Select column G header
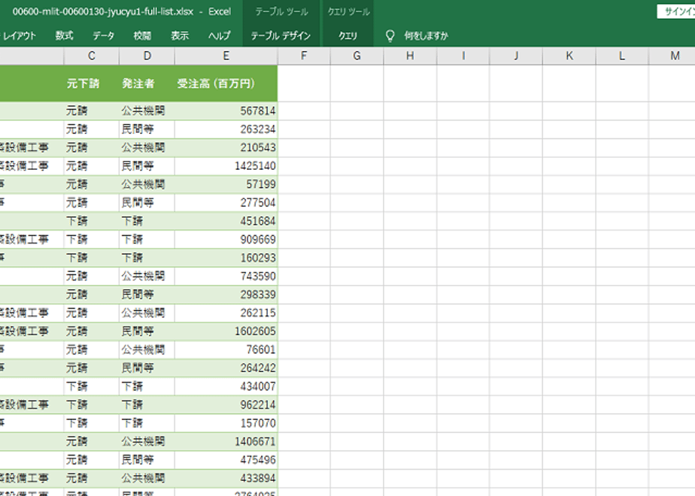The image size is (695, 496). click(357, 56)
